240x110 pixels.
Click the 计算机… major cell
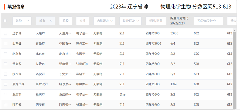(82, 105)
